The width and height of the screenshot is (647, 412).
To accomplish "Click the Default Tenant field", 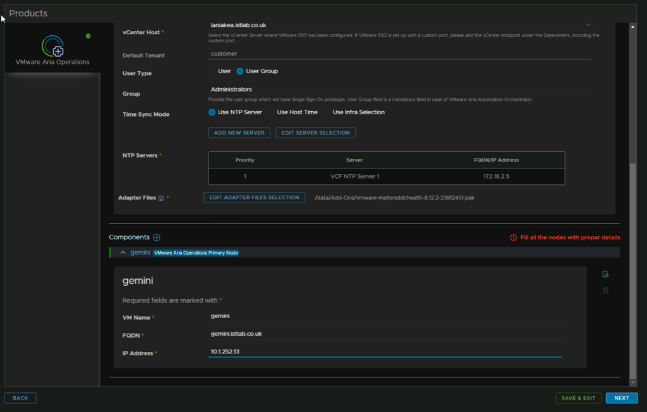I will [x=399, y=54].
